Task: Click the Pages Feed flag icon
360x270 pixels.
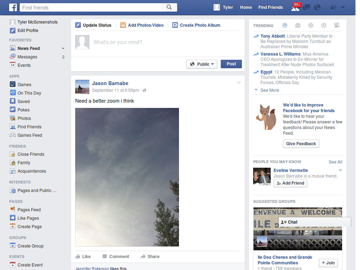Action: pos(13,210)
